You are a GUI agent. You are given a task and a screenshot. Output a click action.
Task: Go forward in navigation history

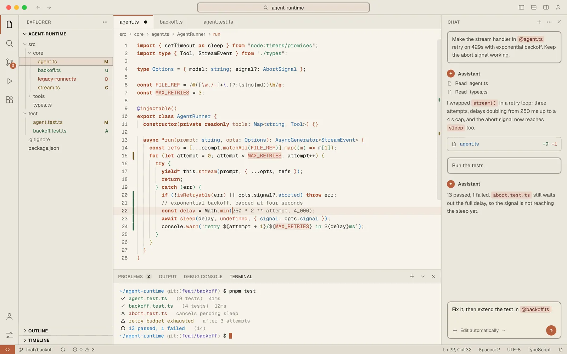pos(49,7)
